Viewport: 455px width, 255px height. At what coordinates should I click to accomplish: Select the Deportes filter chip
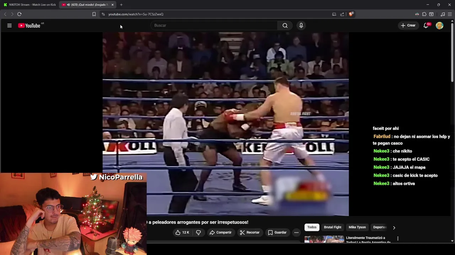[380, 227]
